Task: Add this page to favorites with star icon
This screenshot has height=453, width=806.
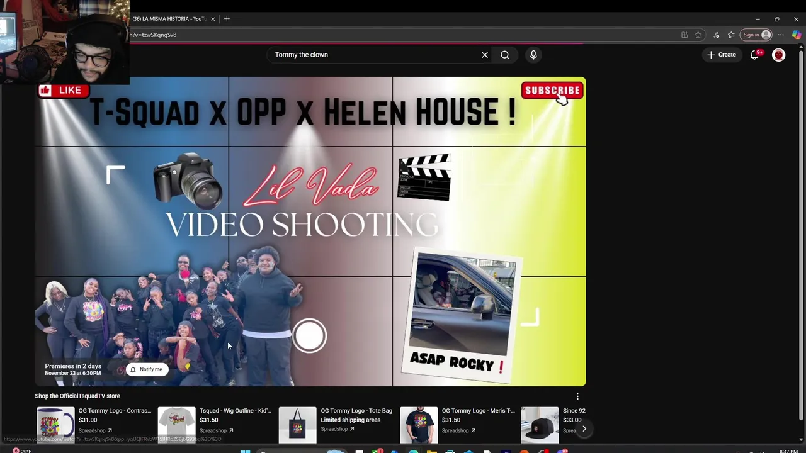Action: click(x=698, y=35)
